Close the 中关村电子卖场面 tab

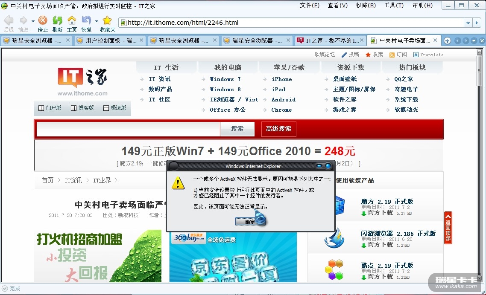click(435, 40)
